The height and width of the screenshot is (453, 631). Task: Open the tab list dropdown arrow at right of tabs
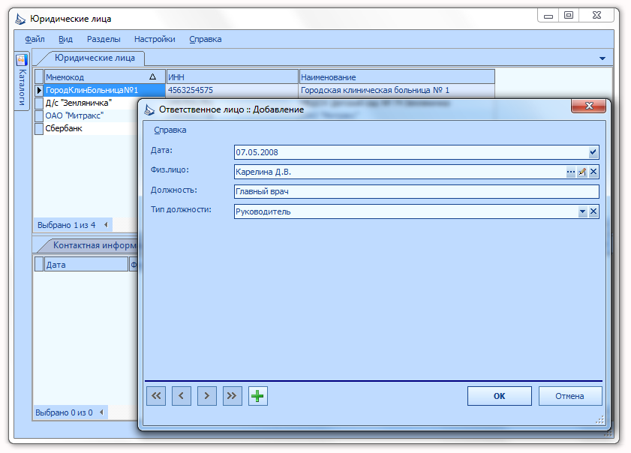tap(602, 58)
